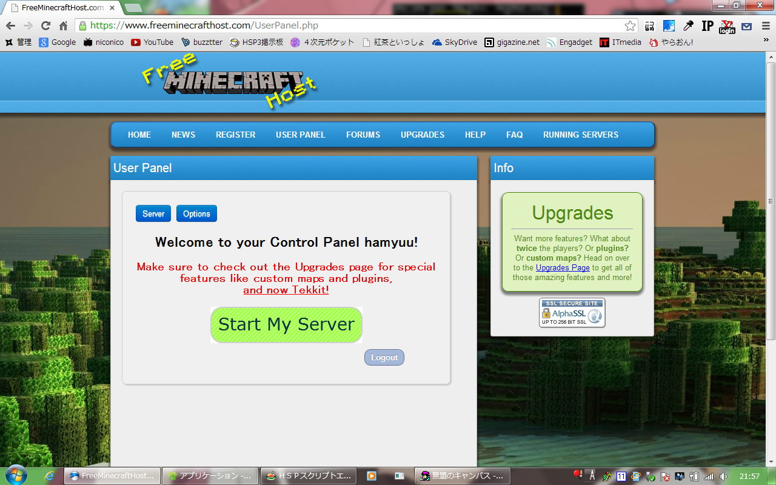Screen dimensions: 776x485
Task: Go to RUNNING SERVERS menu item
Action: click(x=581, y=135)
